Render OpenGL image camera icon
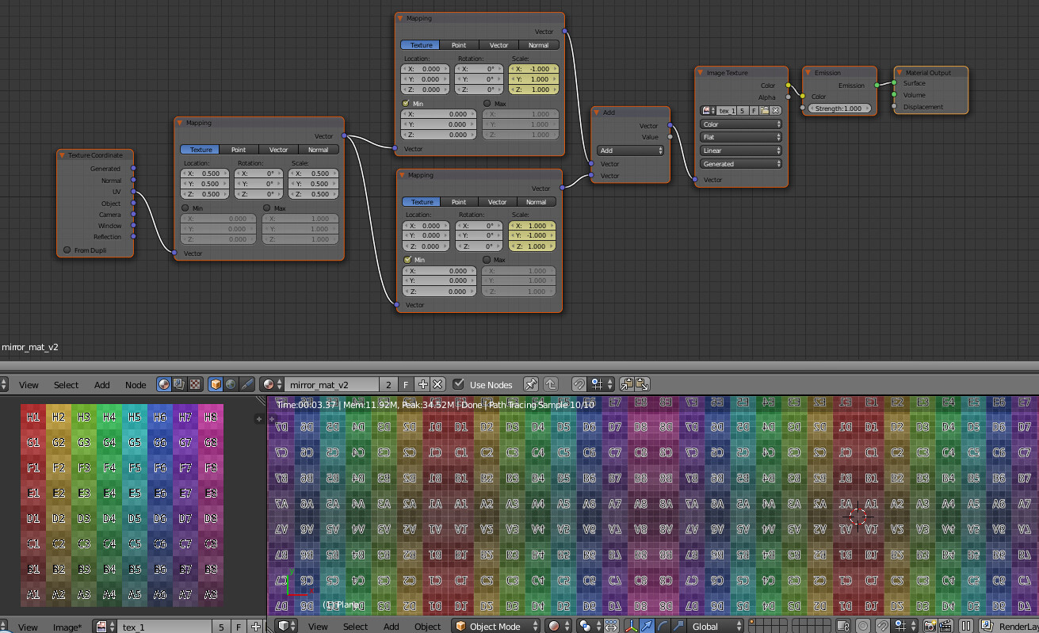Screen dimensions: 1039x633 930,626
